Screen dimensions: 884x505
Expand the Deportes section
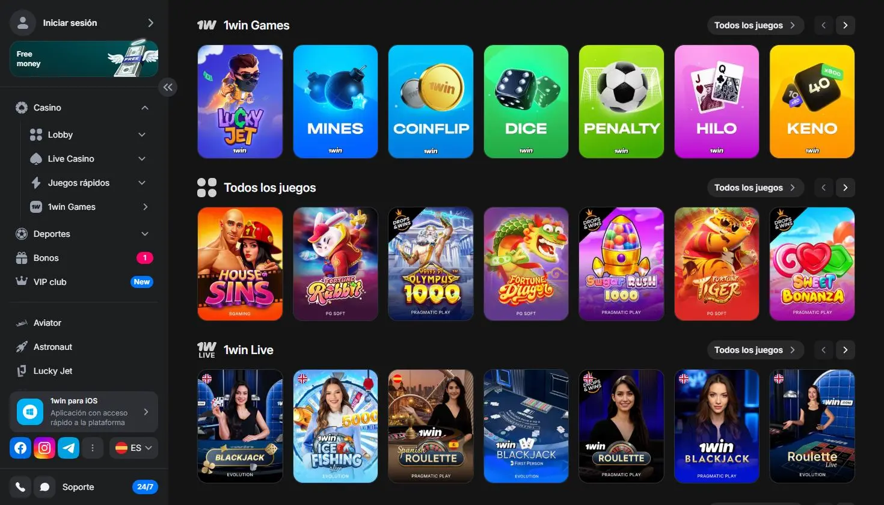(x=145, y=234)
